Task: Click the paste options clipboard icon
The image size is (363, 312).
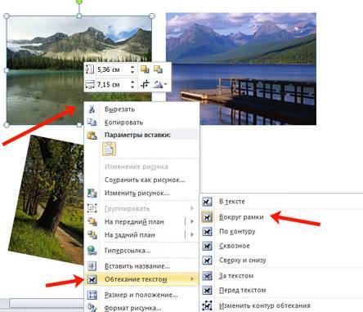Action: [92, 135]
